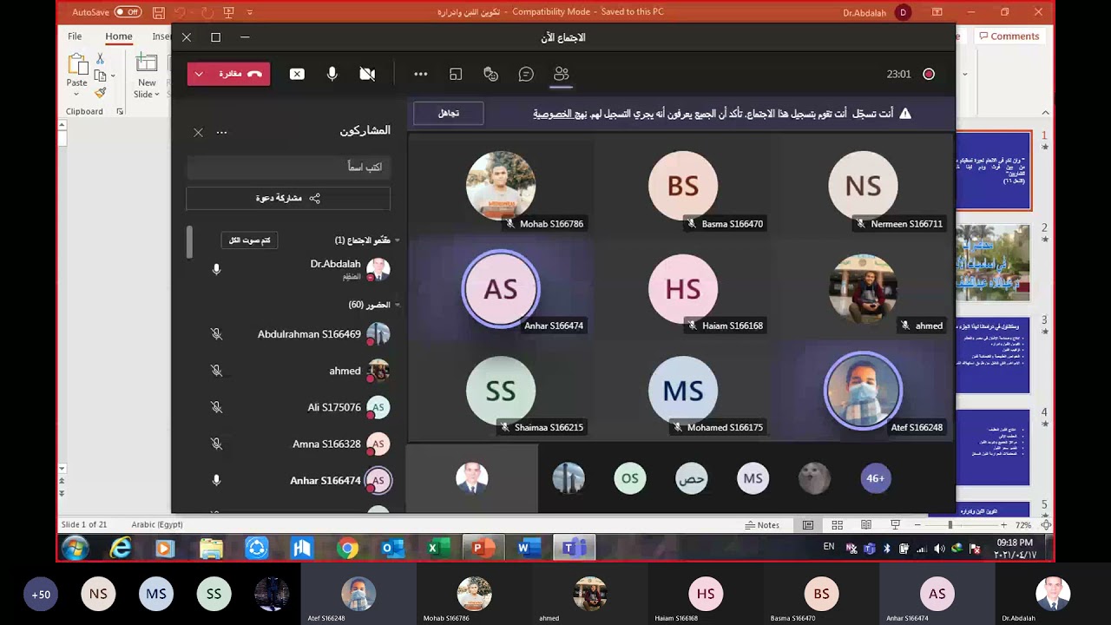Open breakout rooms icon in meeting toolbar
The image size is (1111, 625).
click(456, 74)
